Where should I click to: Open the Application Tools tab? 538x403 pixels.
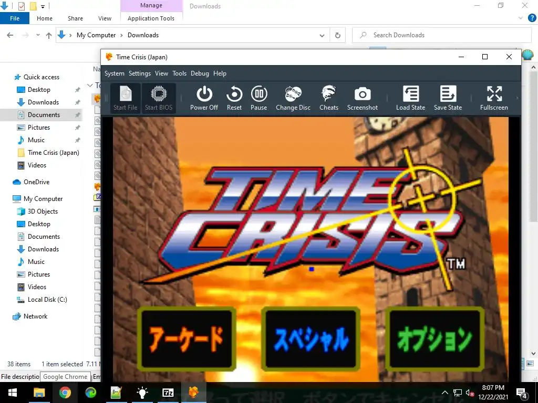click(151, 18)
